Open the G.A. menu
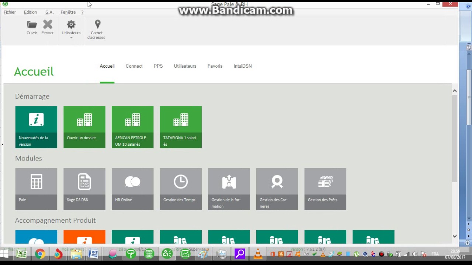 click(x=49, y=12)
